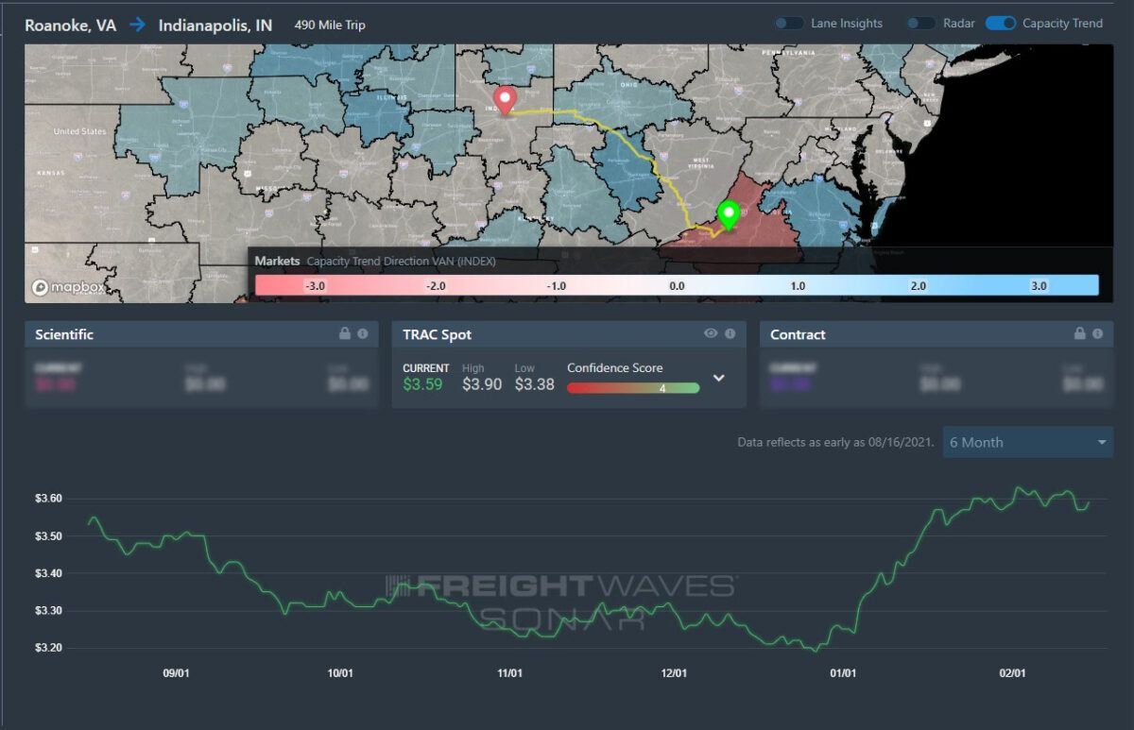Click the Roanoke, VA origin text

coord(71,25)
